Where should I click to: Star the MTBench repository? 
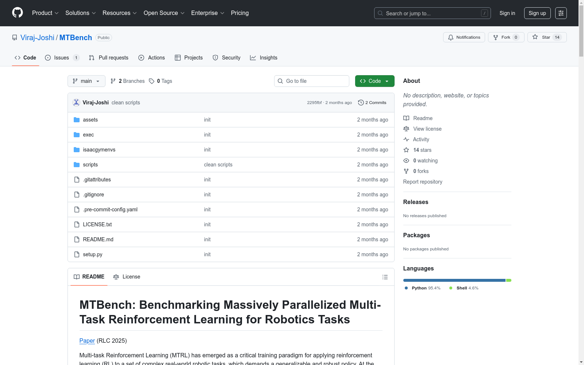[547, 37]
